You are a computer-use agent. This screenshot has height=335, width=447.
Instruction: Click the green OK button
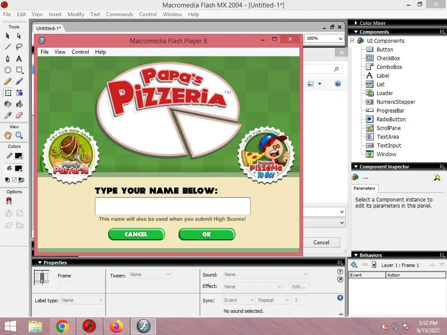tap(206, 234)
